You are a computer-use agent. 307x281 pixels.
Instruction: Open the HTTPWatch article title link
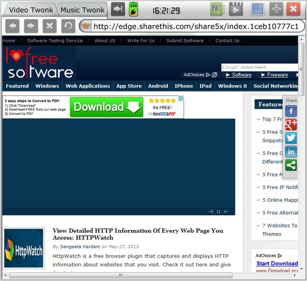(138, 234)
